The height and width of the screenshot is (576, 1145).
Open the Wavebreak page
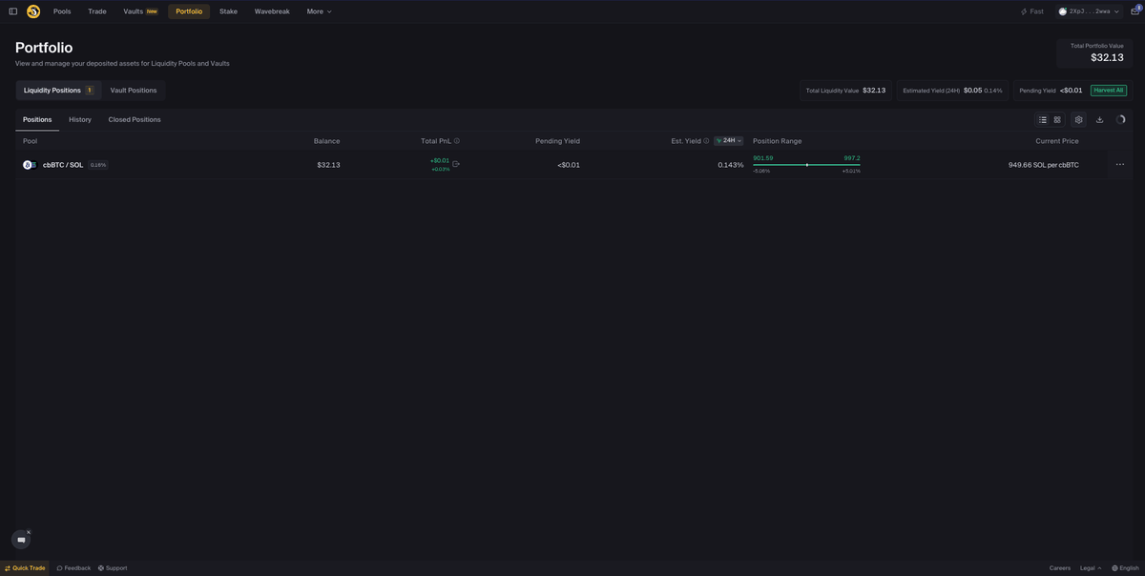coord(272,11)
